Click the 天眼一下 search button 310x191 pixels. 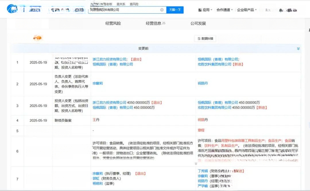[x=175, y=10]
